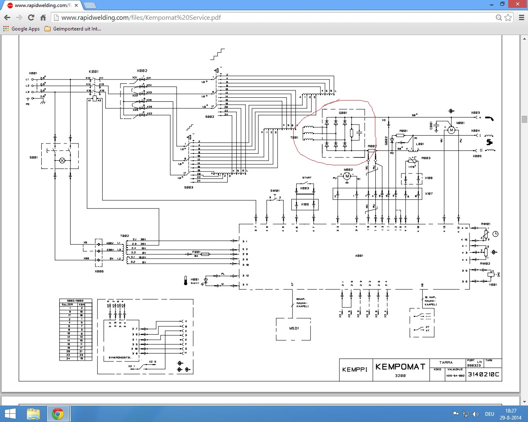Screen dimensions: 528x422
Task: Click the zoom magnifier icon in address bar
Action: pos(499,17)
